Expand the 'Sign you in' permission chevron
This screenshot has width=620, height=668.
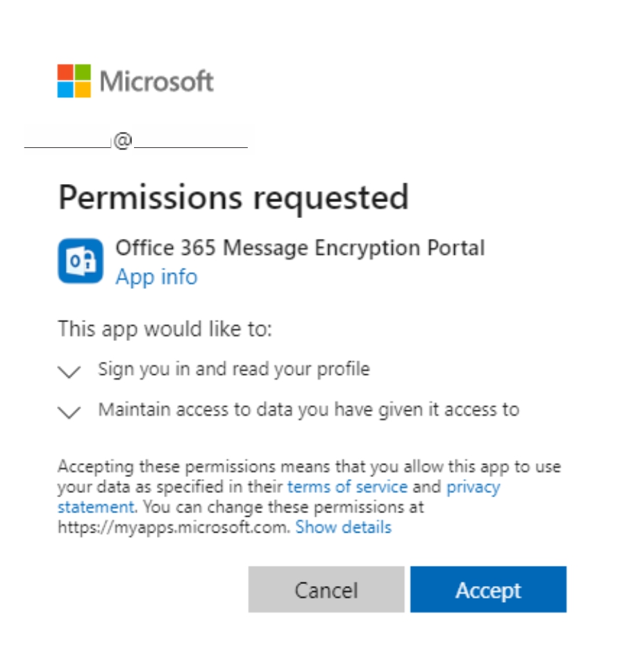pyautogui.click(x=69, y=371)
